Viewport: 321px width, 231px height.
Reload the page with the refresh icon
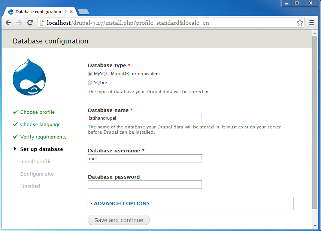click(30, 23)
